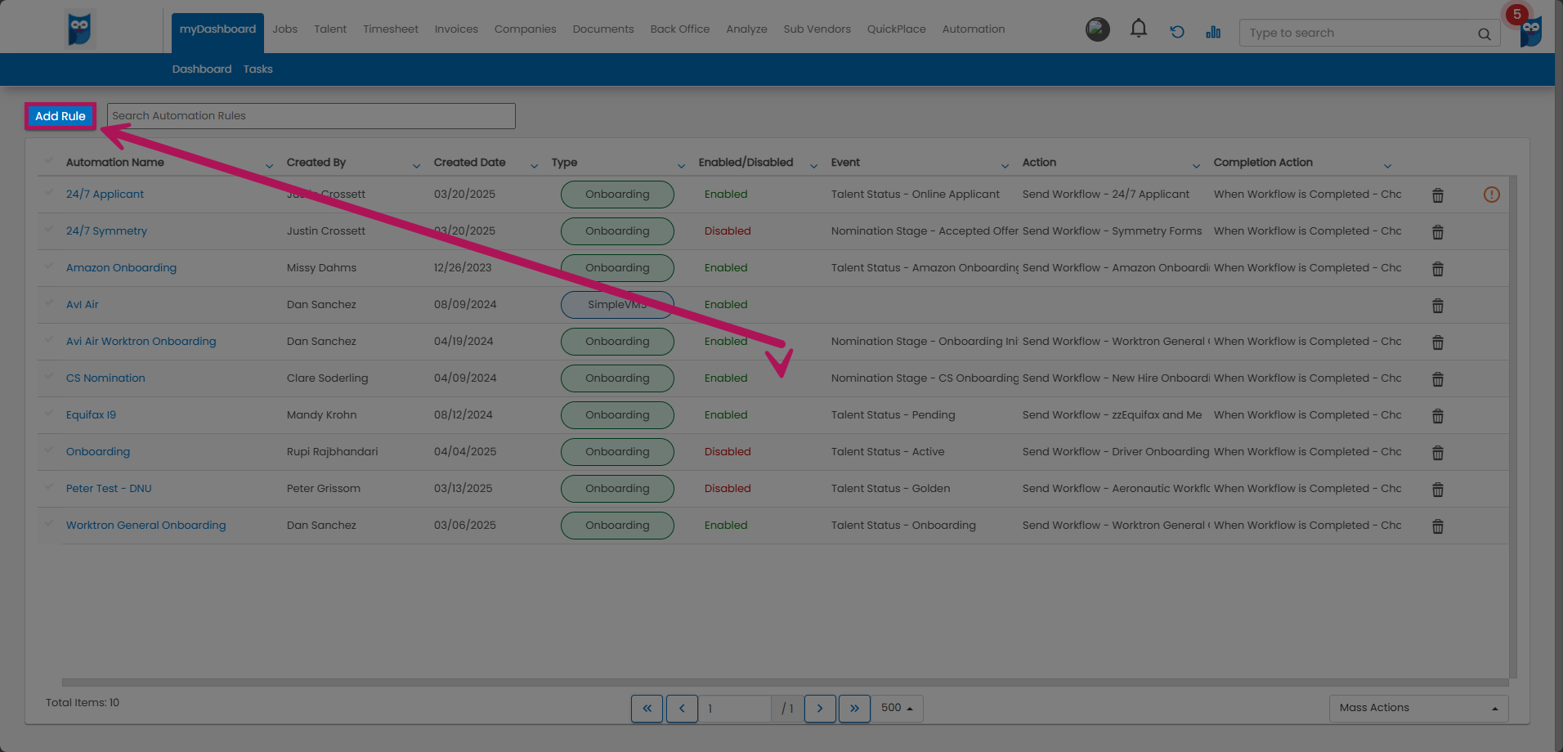Screen dimensions: 1563x752
Task: Open Action column filter arrow
Action: 1196,166
